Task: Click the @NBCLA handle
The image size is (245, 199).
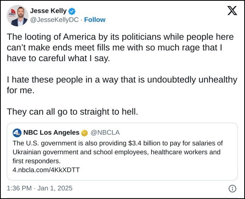Action: [105, 133]
